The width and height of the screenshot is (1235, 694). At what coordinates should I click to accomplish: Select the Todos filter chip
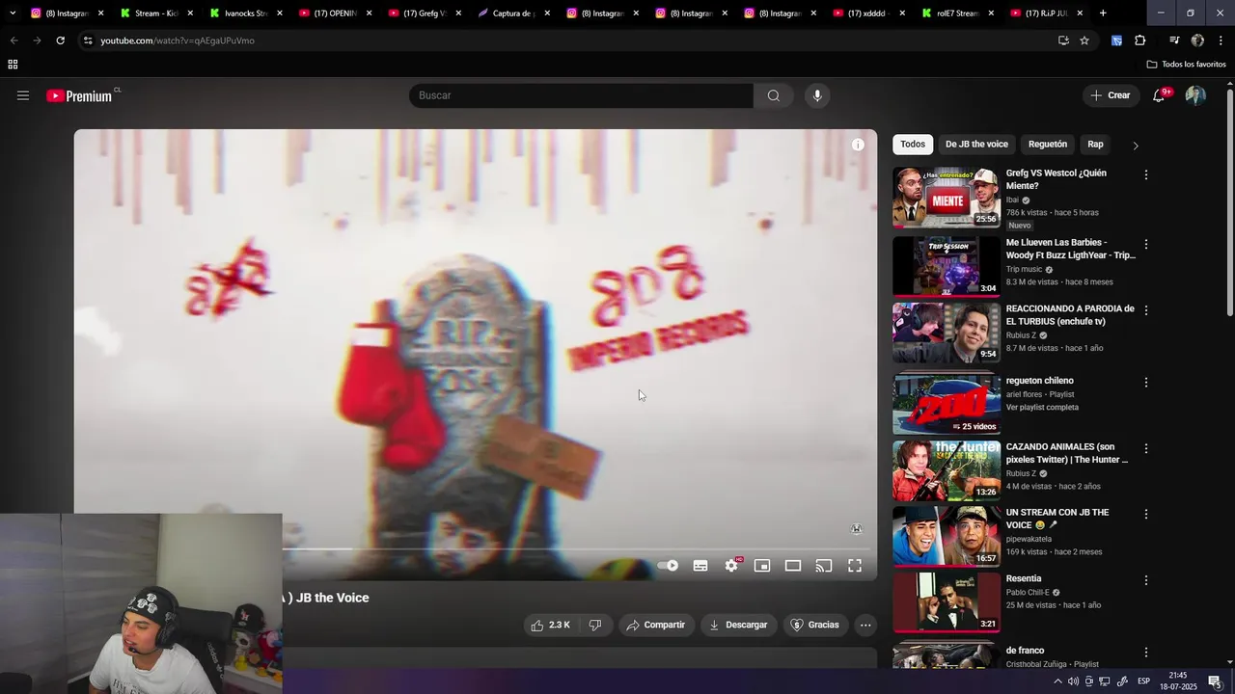pos(913,145)
